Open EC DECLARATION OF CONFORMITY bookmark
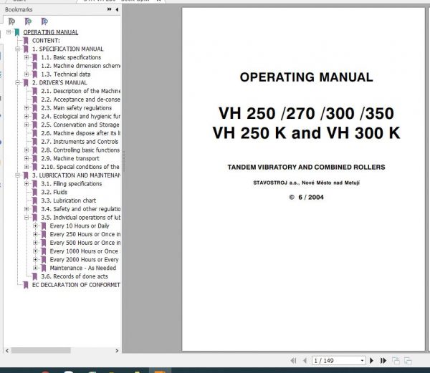The height and width of the screenshot is (373, 430). (76, 285)
